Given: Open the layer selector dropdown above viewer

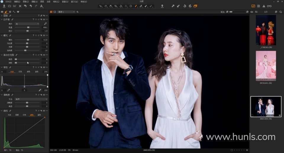Looking at the screenshot, I should (66, 12).
